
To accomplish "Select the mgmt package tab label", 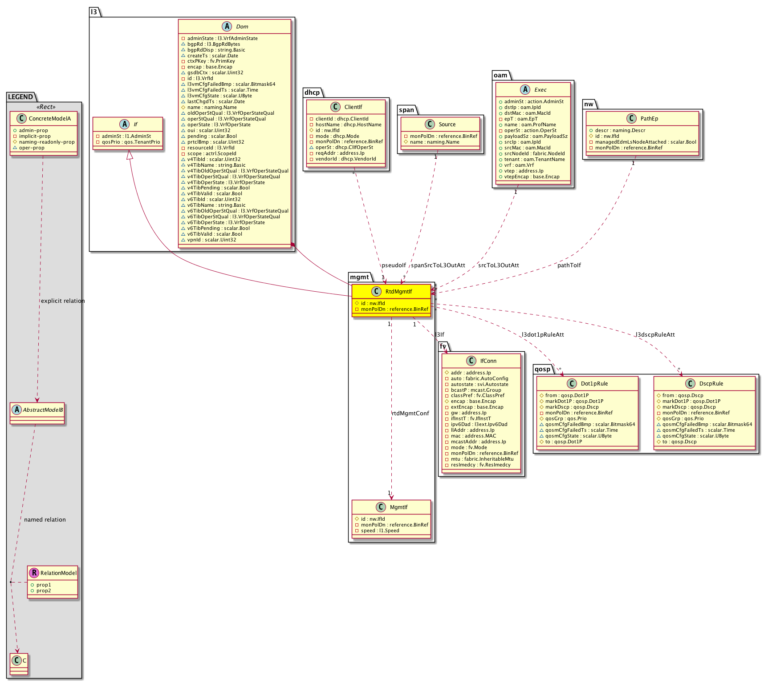I will coord(359,277).
